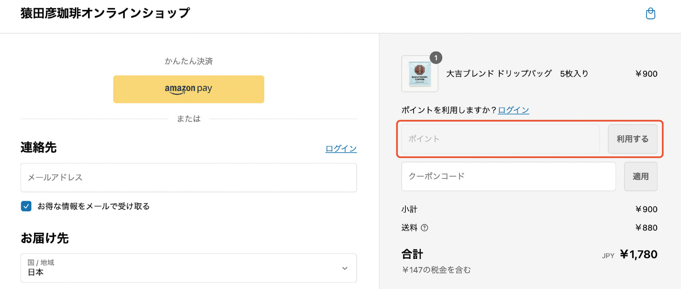Click the 送料 help question mark icon
The height and width of the screenshot is (289, 681).
tap(424, 228)
